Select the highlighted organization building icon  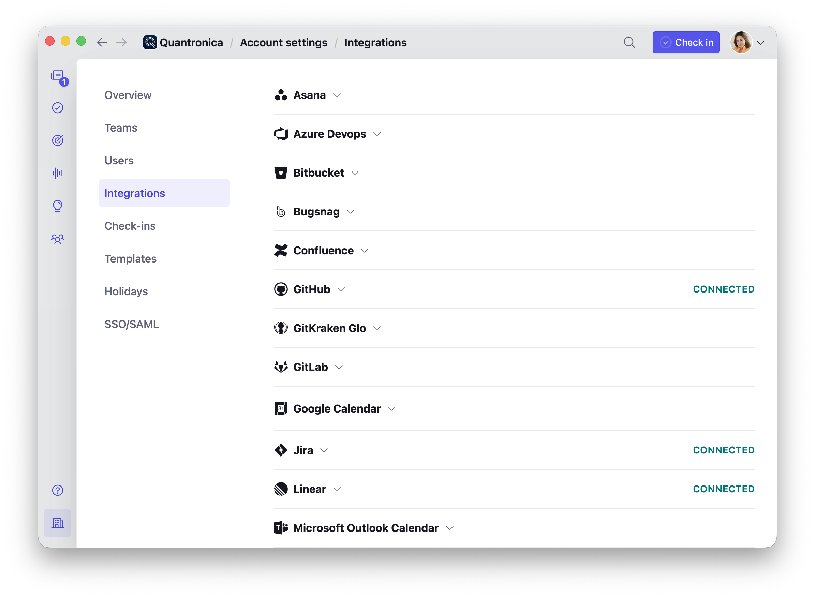(58, 523)
